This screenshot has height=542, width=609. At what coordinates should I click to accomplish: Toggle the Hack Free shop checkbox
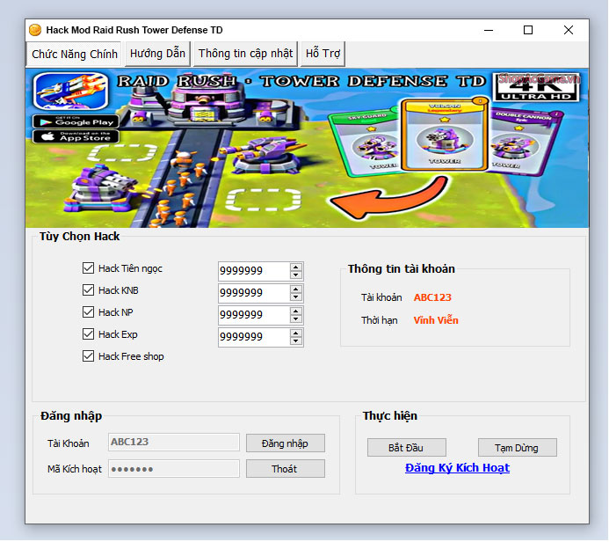(88, 356)
